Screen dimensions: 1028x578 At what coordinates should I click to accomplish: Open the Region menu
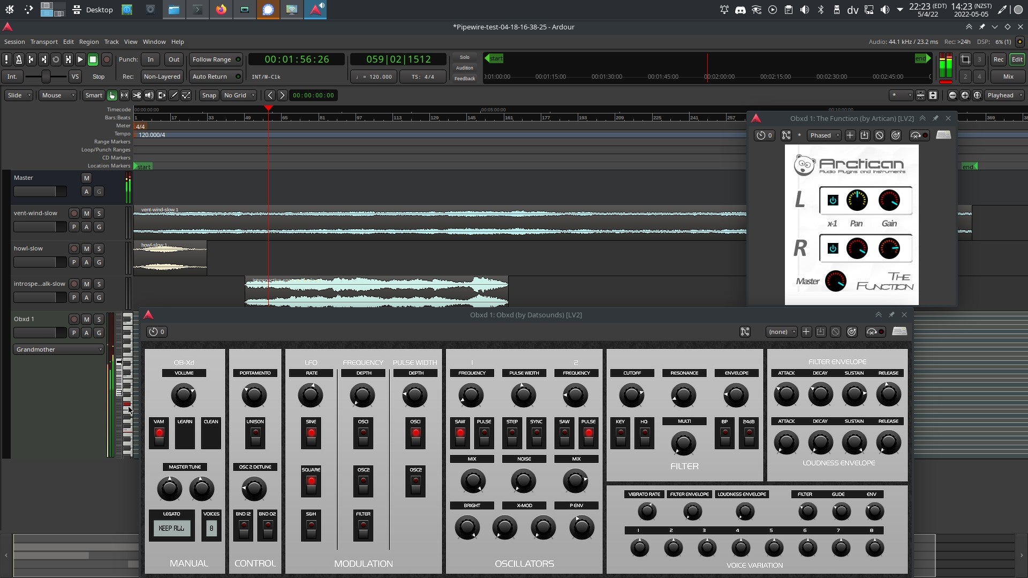pyautogui.click(x=88, y=42)
